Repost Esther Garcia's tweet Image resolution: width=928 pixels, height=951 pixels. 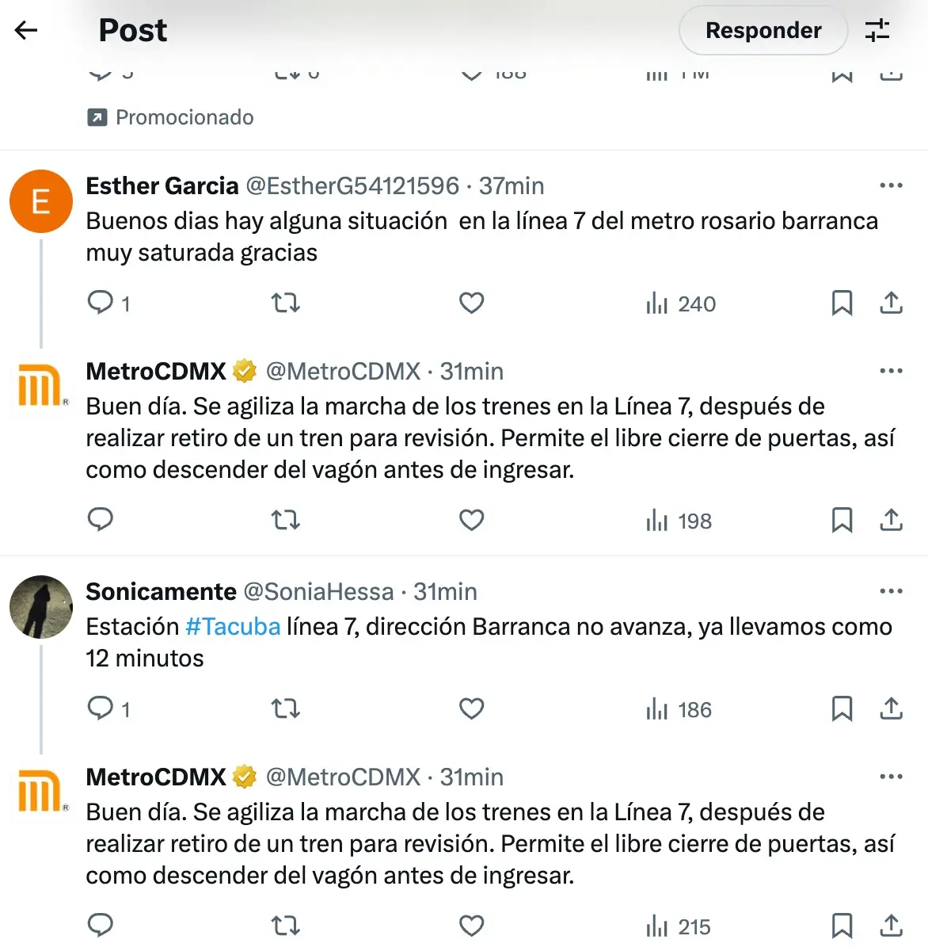[x=285, y=303]
